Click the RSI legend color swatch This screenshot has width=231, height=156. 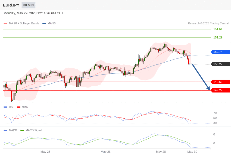pos(5,107)
